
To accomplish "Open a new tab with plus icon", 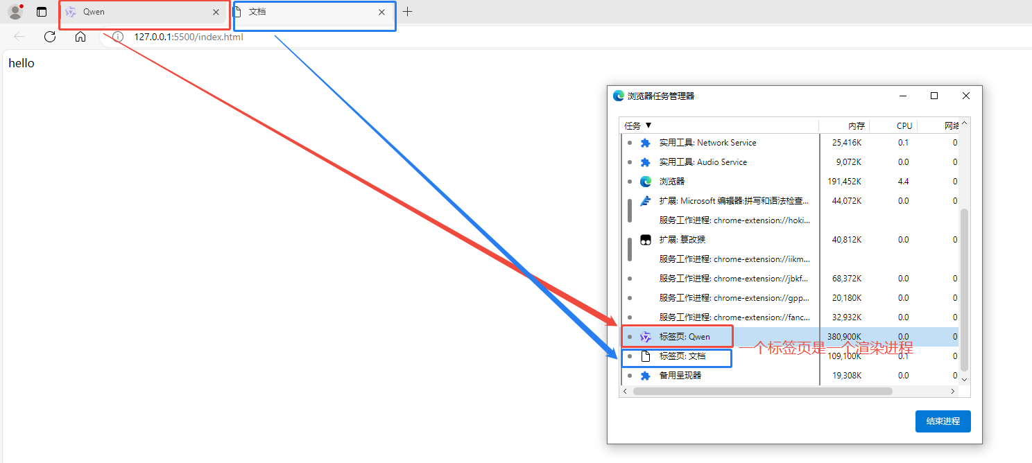I will tap(408, 12).
